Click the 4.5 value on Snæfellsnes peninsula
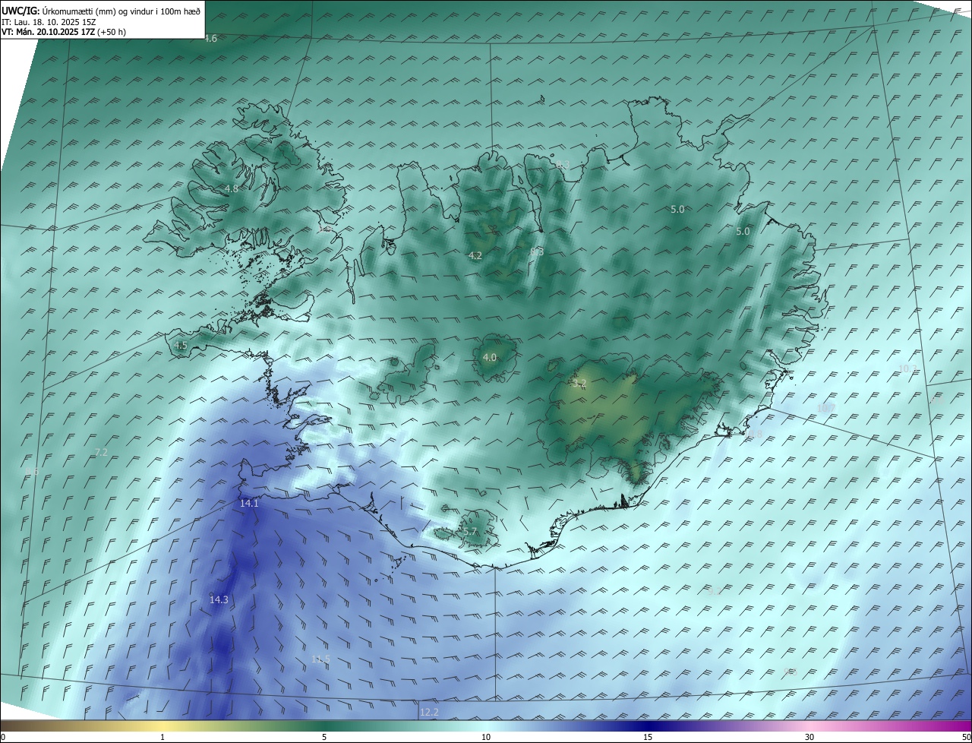This screenshot has height=743, width=972. pyautogui.click(x=181, y=345)
